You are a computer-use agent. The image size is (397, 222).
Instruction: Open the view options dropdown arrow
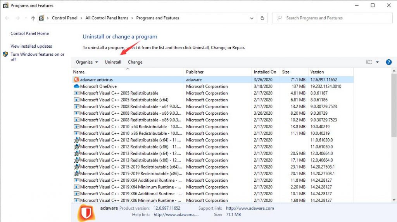click(x=377, y=62)
